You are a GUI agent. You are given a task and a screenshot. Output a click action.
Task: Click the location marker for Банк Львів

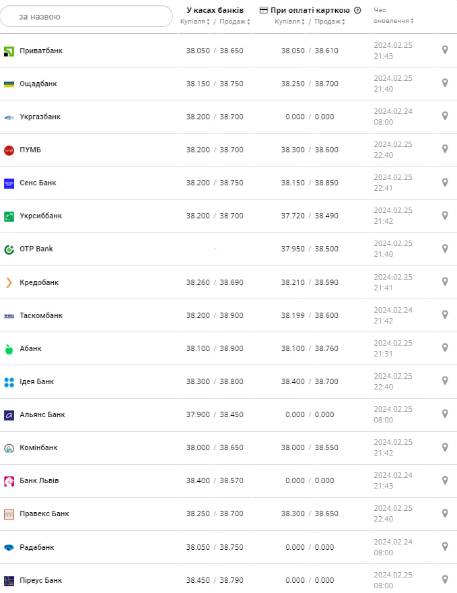pos(445,480)
